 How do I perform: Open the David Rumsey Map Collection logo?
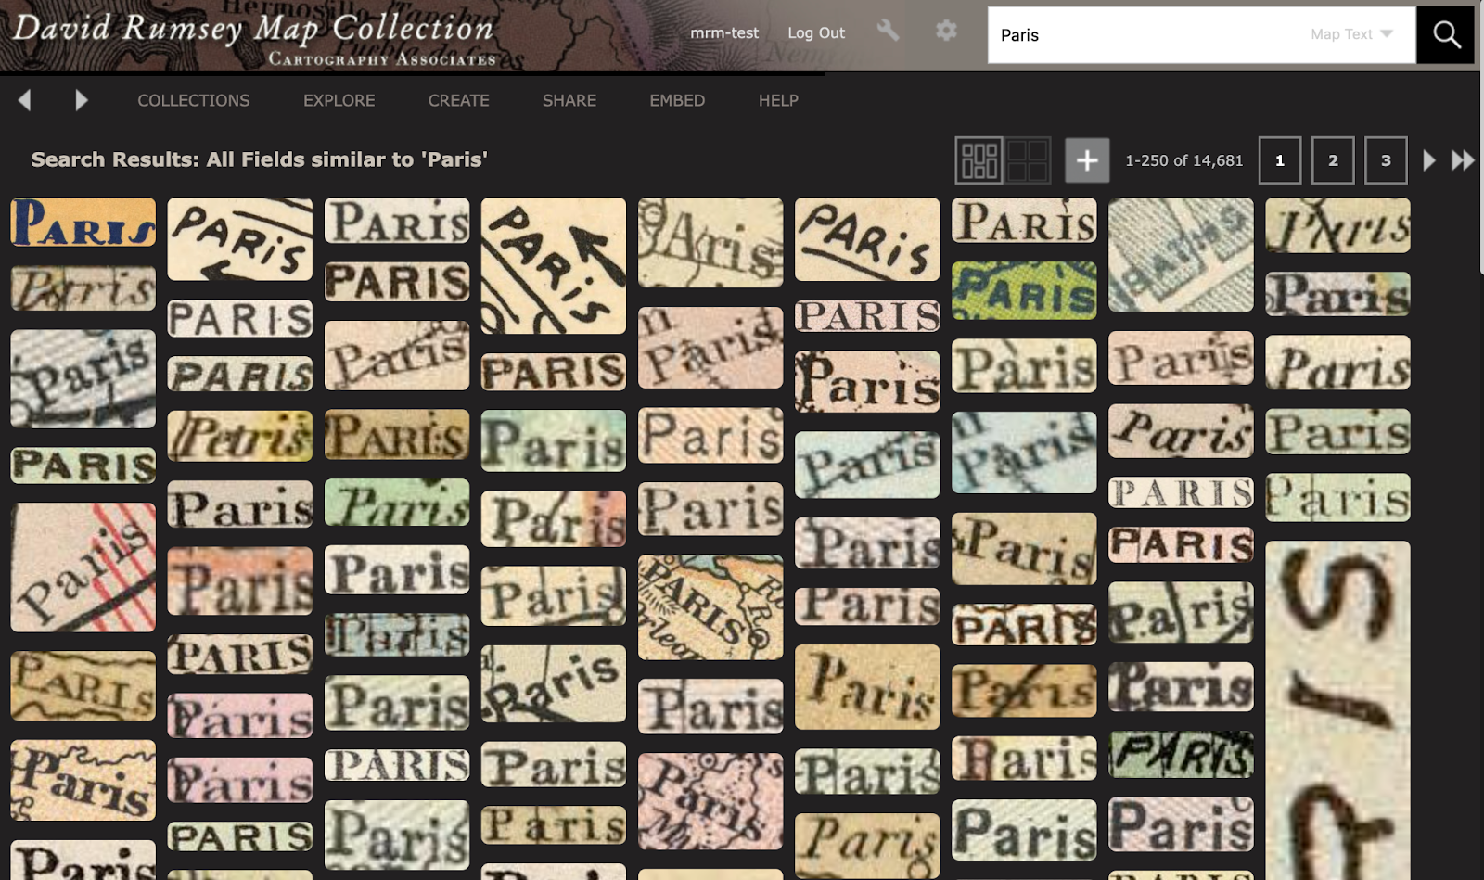coord(253,37)
